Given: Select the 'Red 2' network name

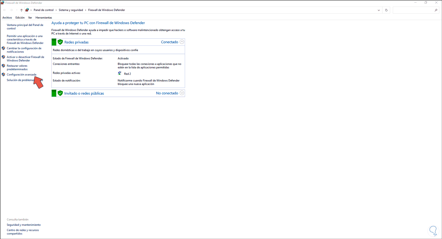Looking at the screenshot, I should pyautogui.click(x=128, y=74).
